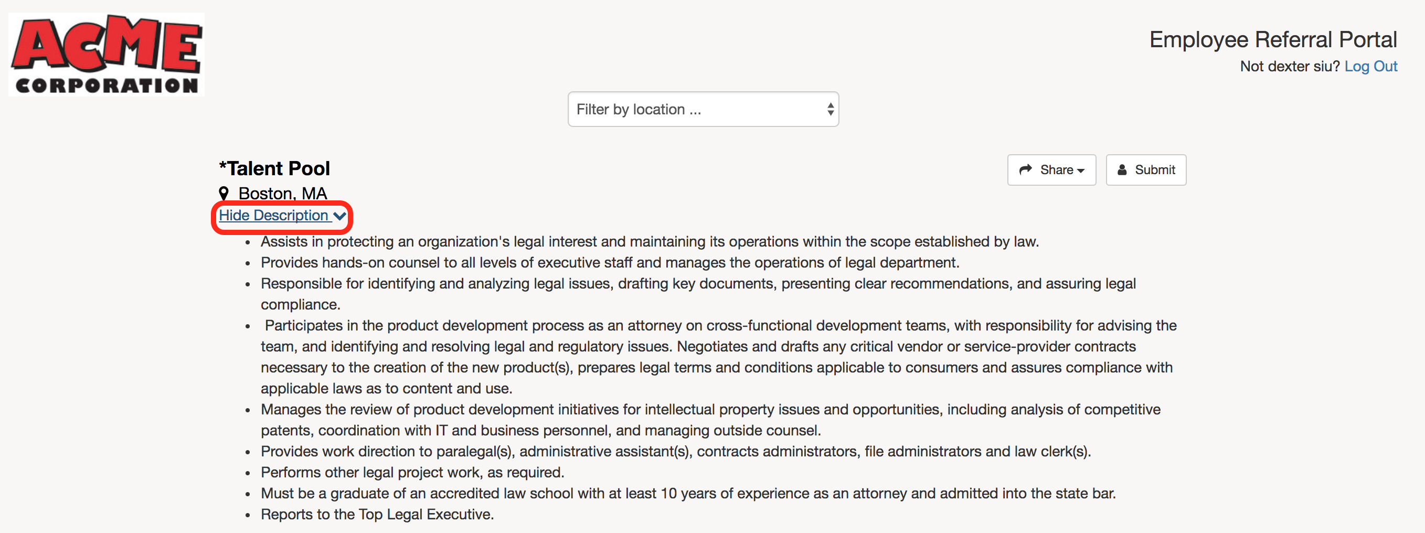
Task: Click the "Must be a graduate" requirement bullet
Action: tap(688, 493)
